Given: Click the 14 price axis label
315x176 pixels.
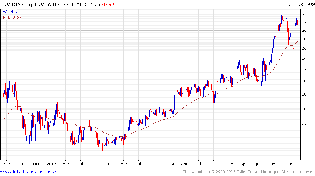Looking at the screenshot, I should pyautogui.click(x=304, y=126).
